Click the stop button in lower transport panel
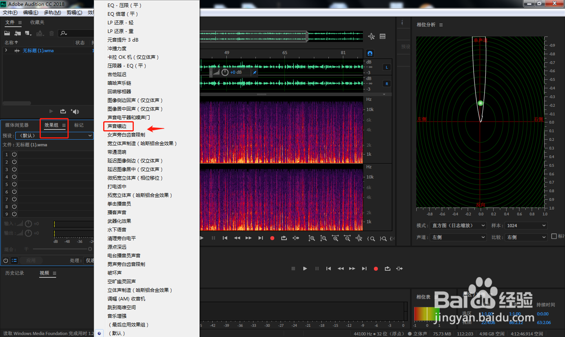The width and height of the screenshot is (565, 337). (x=293, y=269)
